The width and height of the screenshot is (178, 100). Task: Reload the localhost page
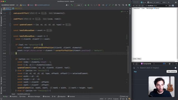pos(140,6)
